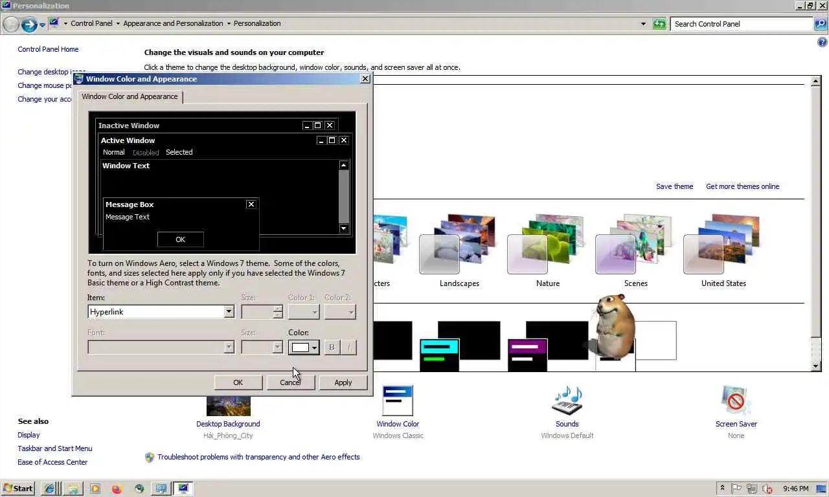Select the Landscapes theme
Image resolution: width=829 pixels, height=497 pixels.
point(459,250)
